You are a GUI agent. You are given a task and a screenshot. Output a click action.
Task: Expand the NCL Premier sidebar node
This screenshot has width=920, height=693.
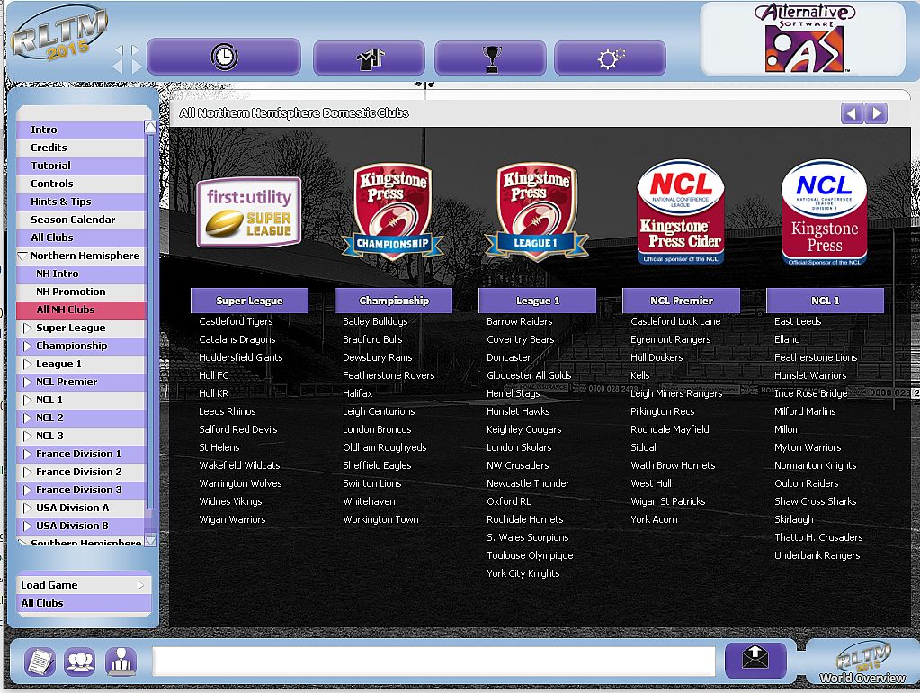27,382
